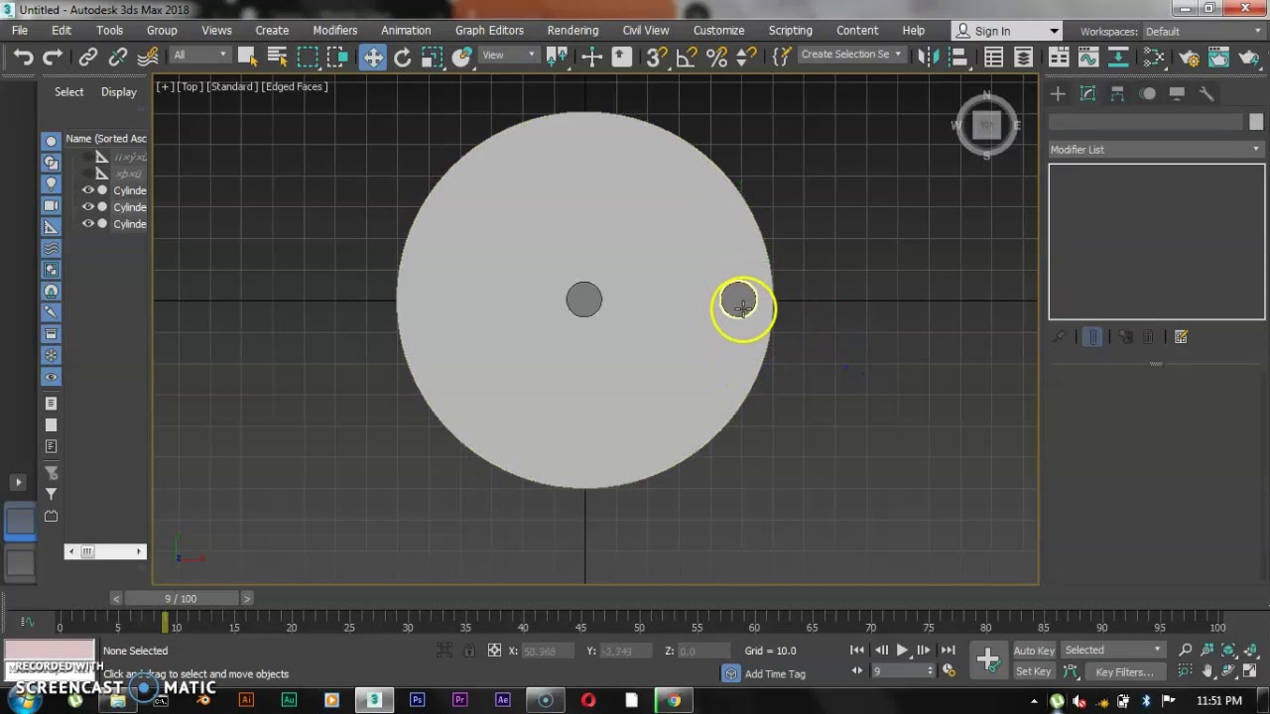1270x714 pixels.
Task: Open the Modifiers menu
Action: coord(334,31)
